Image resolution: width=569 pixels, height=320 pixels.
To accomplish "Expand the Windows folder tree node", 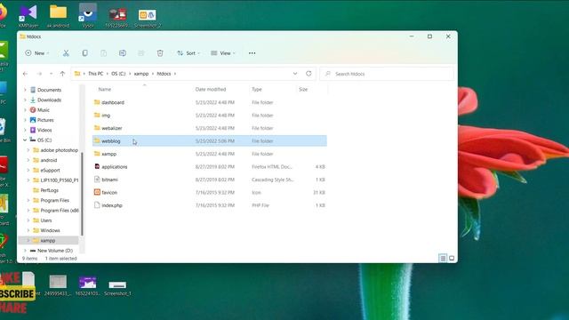I will pyautogui.click(x=28, y=230).
